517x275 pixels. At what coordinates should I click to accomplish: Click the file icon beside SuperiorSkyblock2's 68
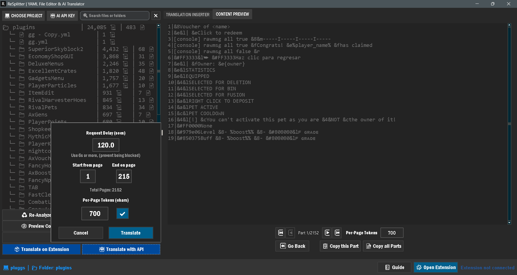pos(152,49)
